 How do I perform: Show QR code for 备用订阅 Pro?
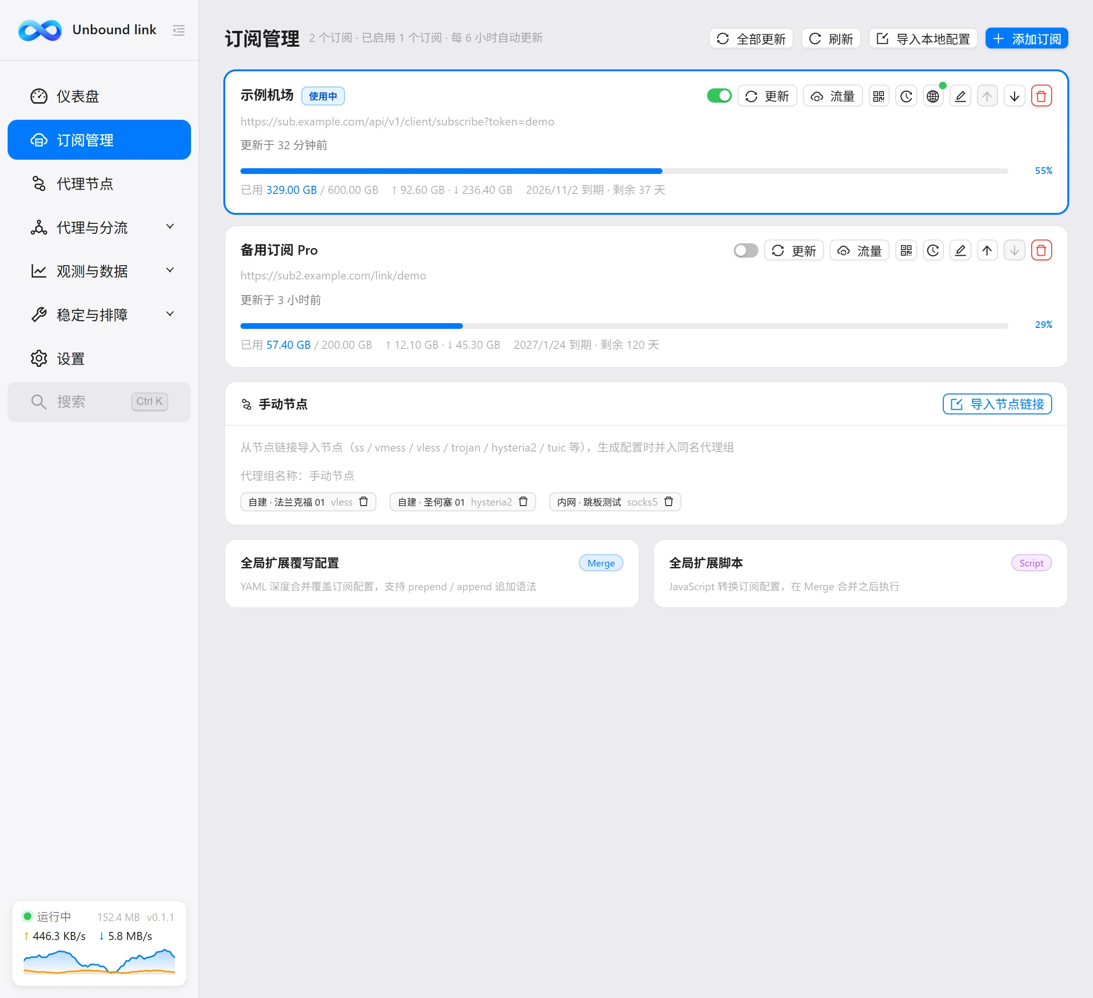pos(906,250)
